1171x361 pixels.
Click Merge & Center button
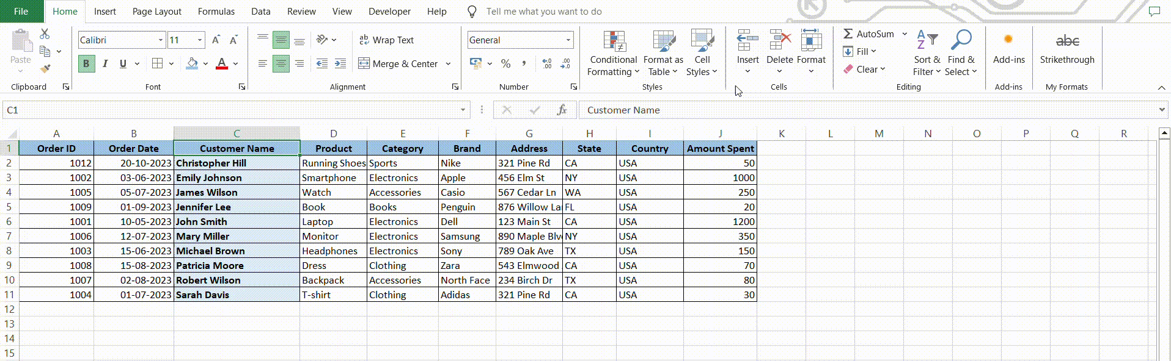click(398, 63)
